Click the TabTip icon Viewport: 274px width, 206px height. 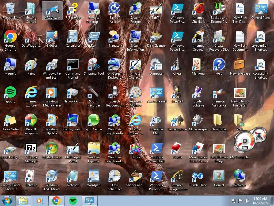(156, 11)
